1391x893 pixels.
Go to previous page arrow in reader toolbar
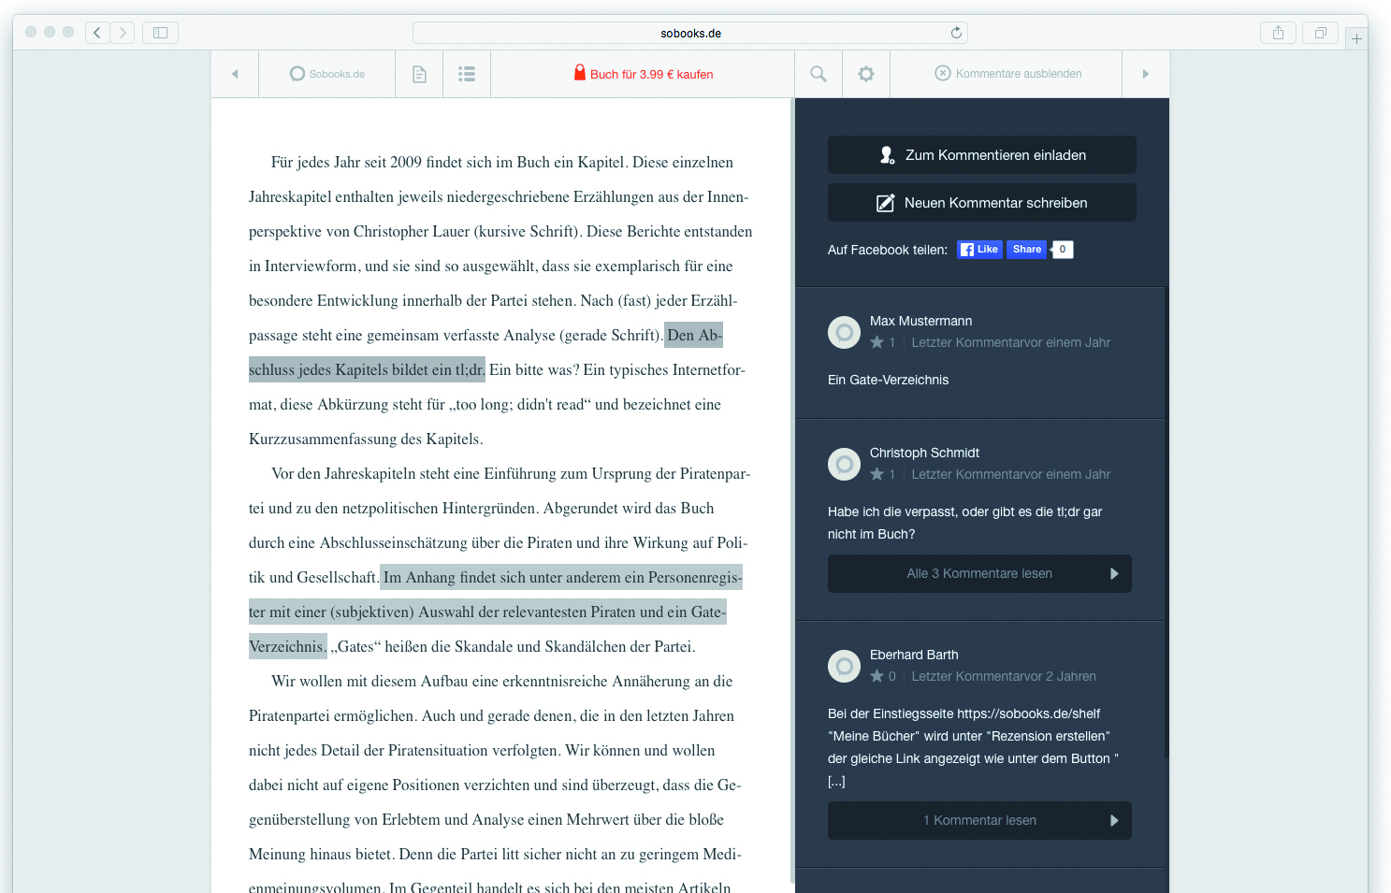pyautogui.click(x=235, y=74)
